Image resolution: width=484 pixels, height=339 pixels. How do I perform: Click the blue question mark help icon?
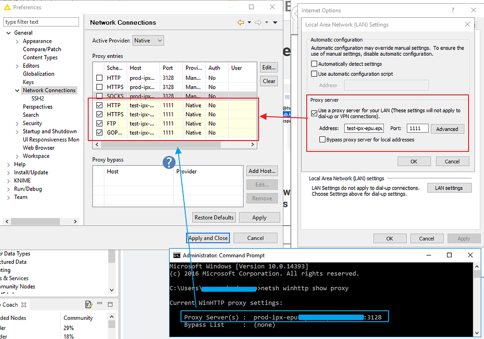pos(169,162)
